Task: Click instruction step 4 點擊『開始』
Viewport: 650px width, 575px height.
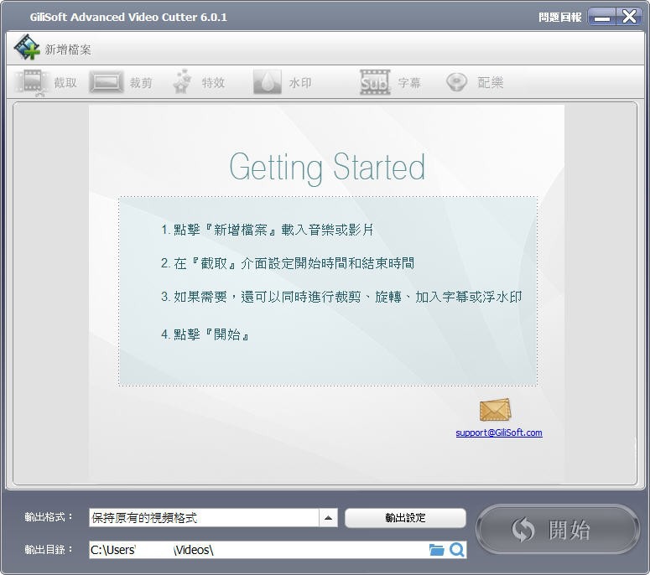Action: point(205,334)
